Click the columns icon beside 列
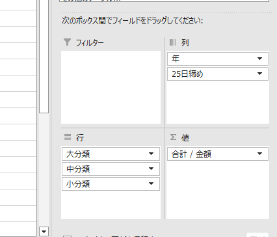Viewport: 277px width, 237px height. tap(173, 42)
